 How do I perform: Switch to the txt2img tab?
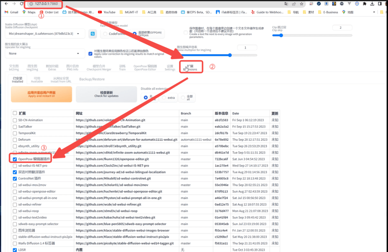[x=14, y=67]
